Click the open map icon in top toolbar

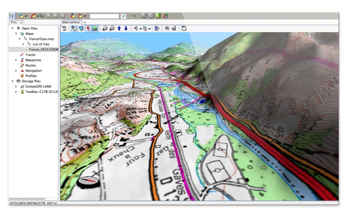pos(21,16)
